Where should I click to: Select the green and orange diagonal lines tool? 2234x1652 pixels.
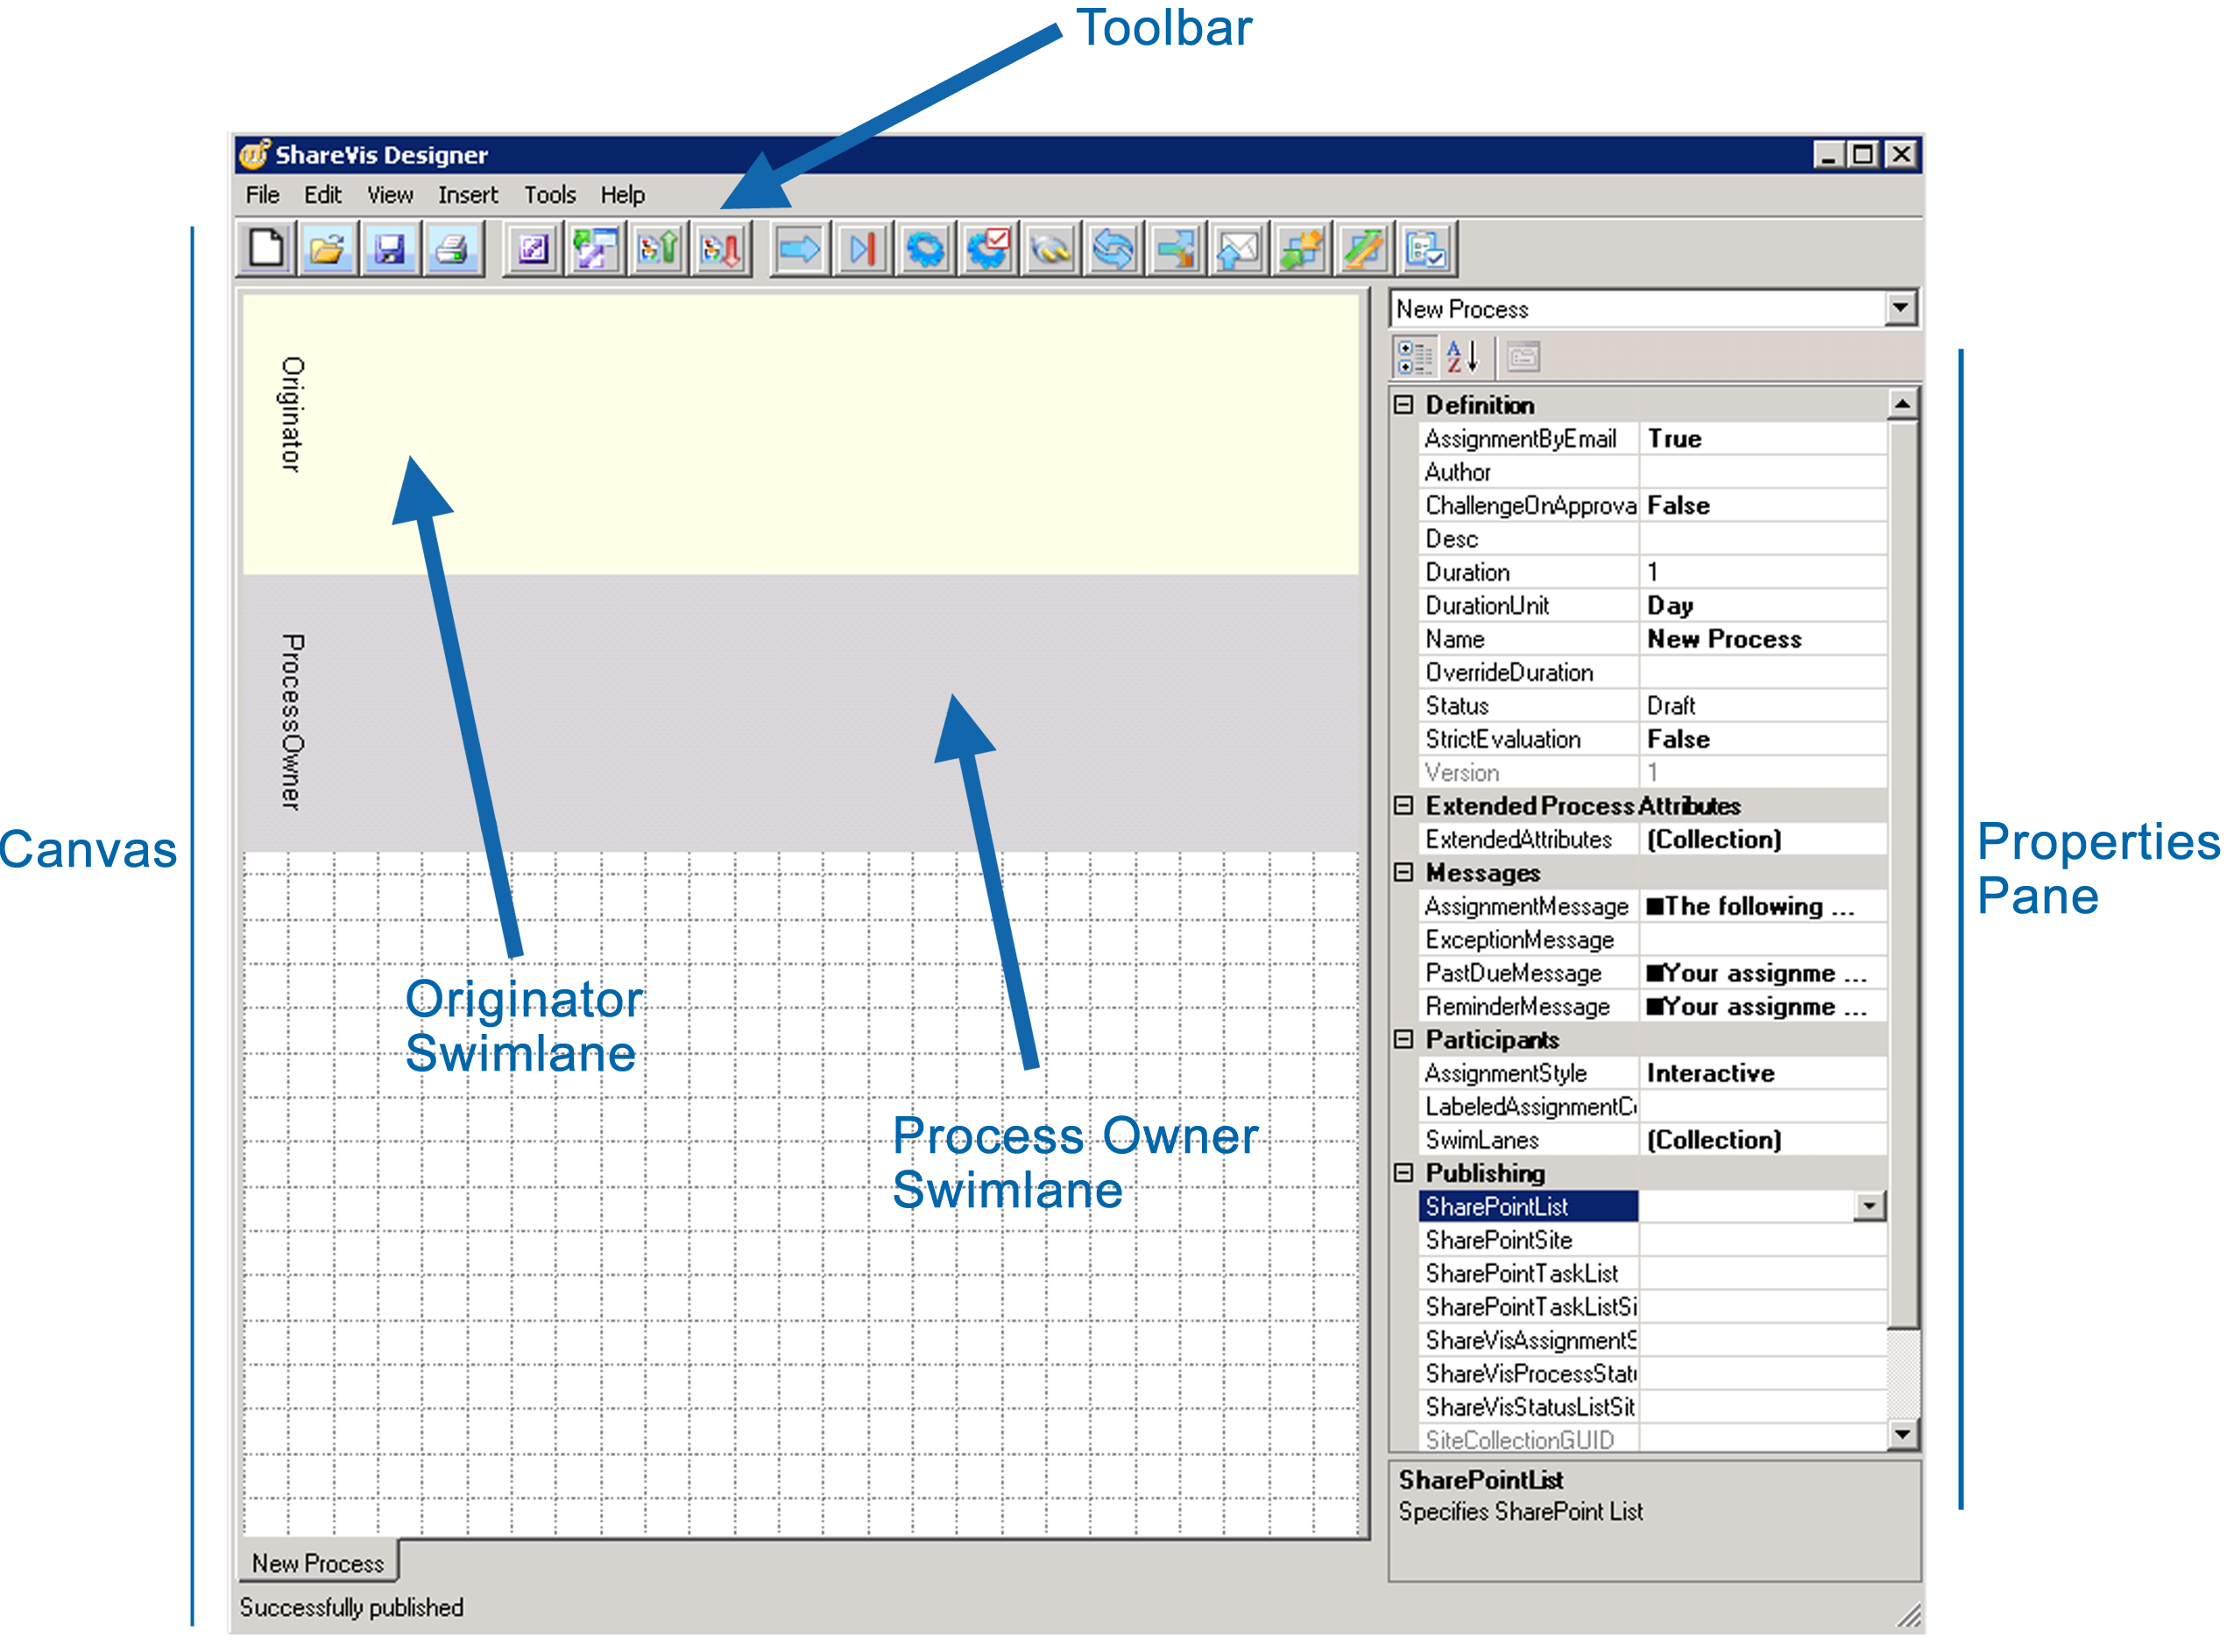point(1363,248)
